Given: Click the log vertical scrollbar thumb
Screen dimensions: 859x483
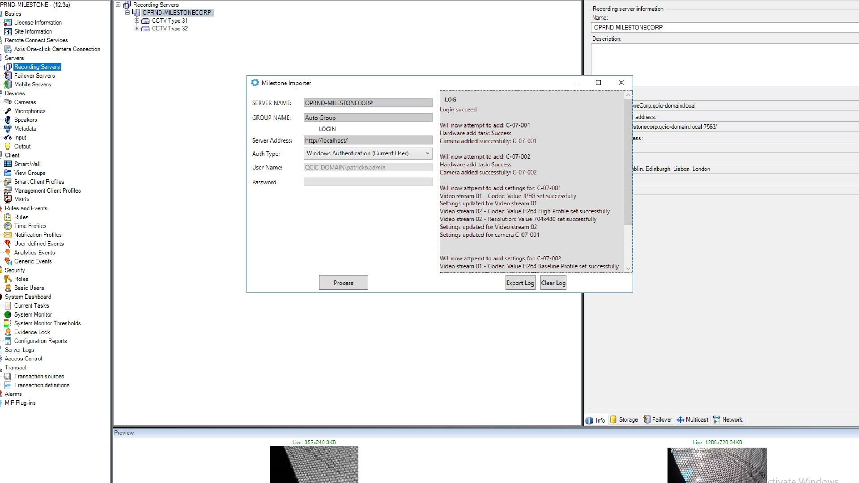Looking at the screenshot, I should [x=628, y=161].
